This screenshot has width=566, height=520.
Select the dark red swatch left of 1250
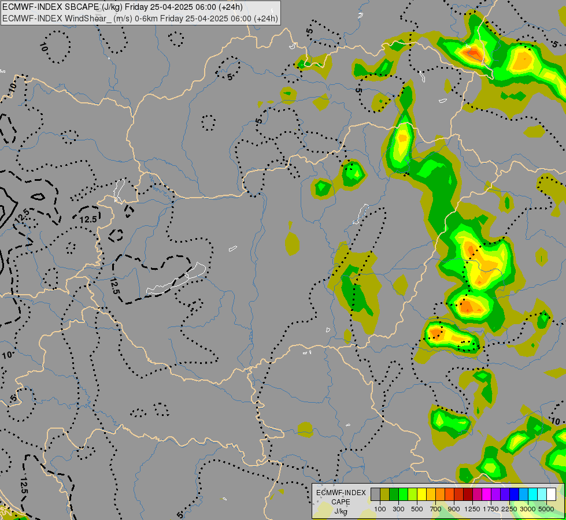click(468, 495)
